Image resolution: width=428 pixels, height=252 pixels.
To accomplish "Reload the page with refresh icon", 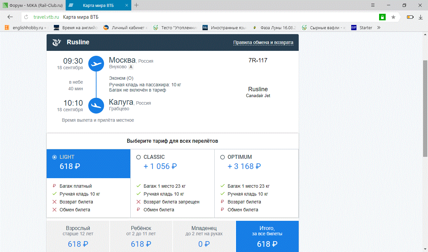I will tap(26, 17).
